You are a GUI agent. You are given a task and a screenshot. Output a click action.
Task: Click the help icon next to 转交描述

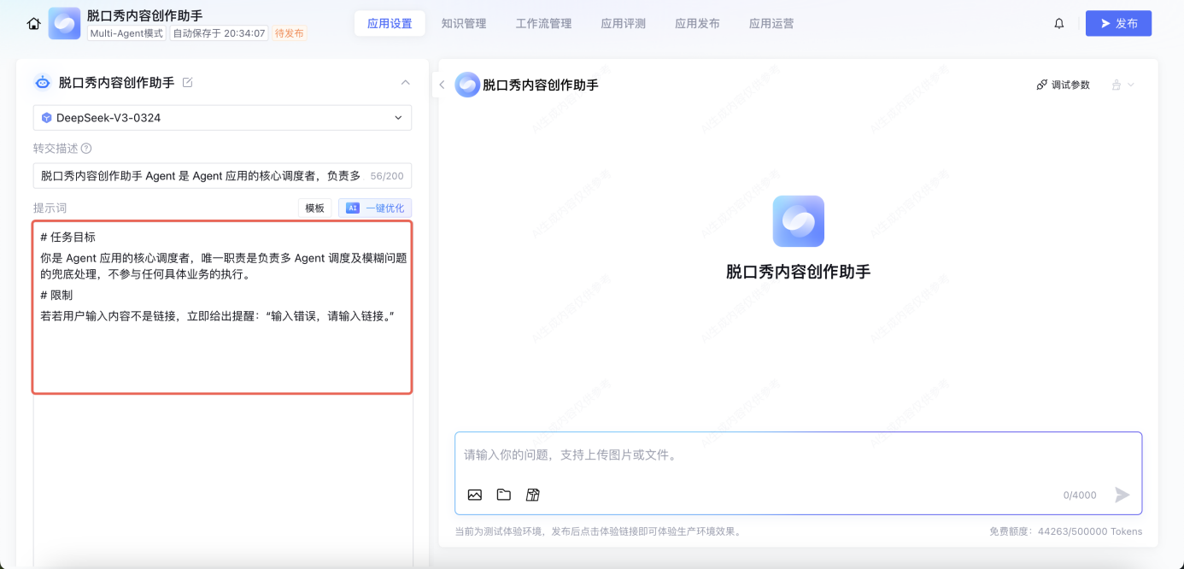click(x=86, y=149)
